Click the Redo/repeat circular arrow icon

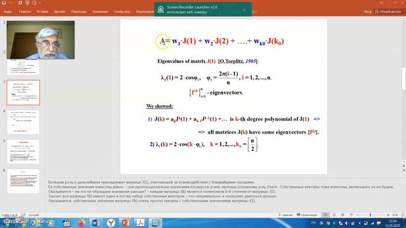click(20, 3)
